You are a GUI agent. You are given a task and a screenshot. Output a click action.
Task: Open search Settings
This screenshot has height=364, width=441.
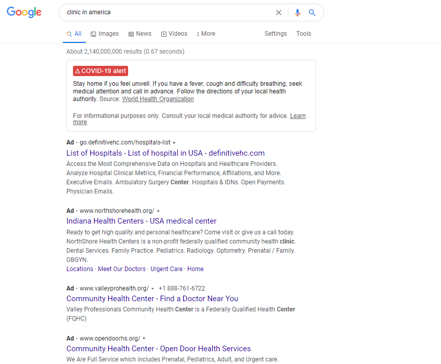point(276,34)
